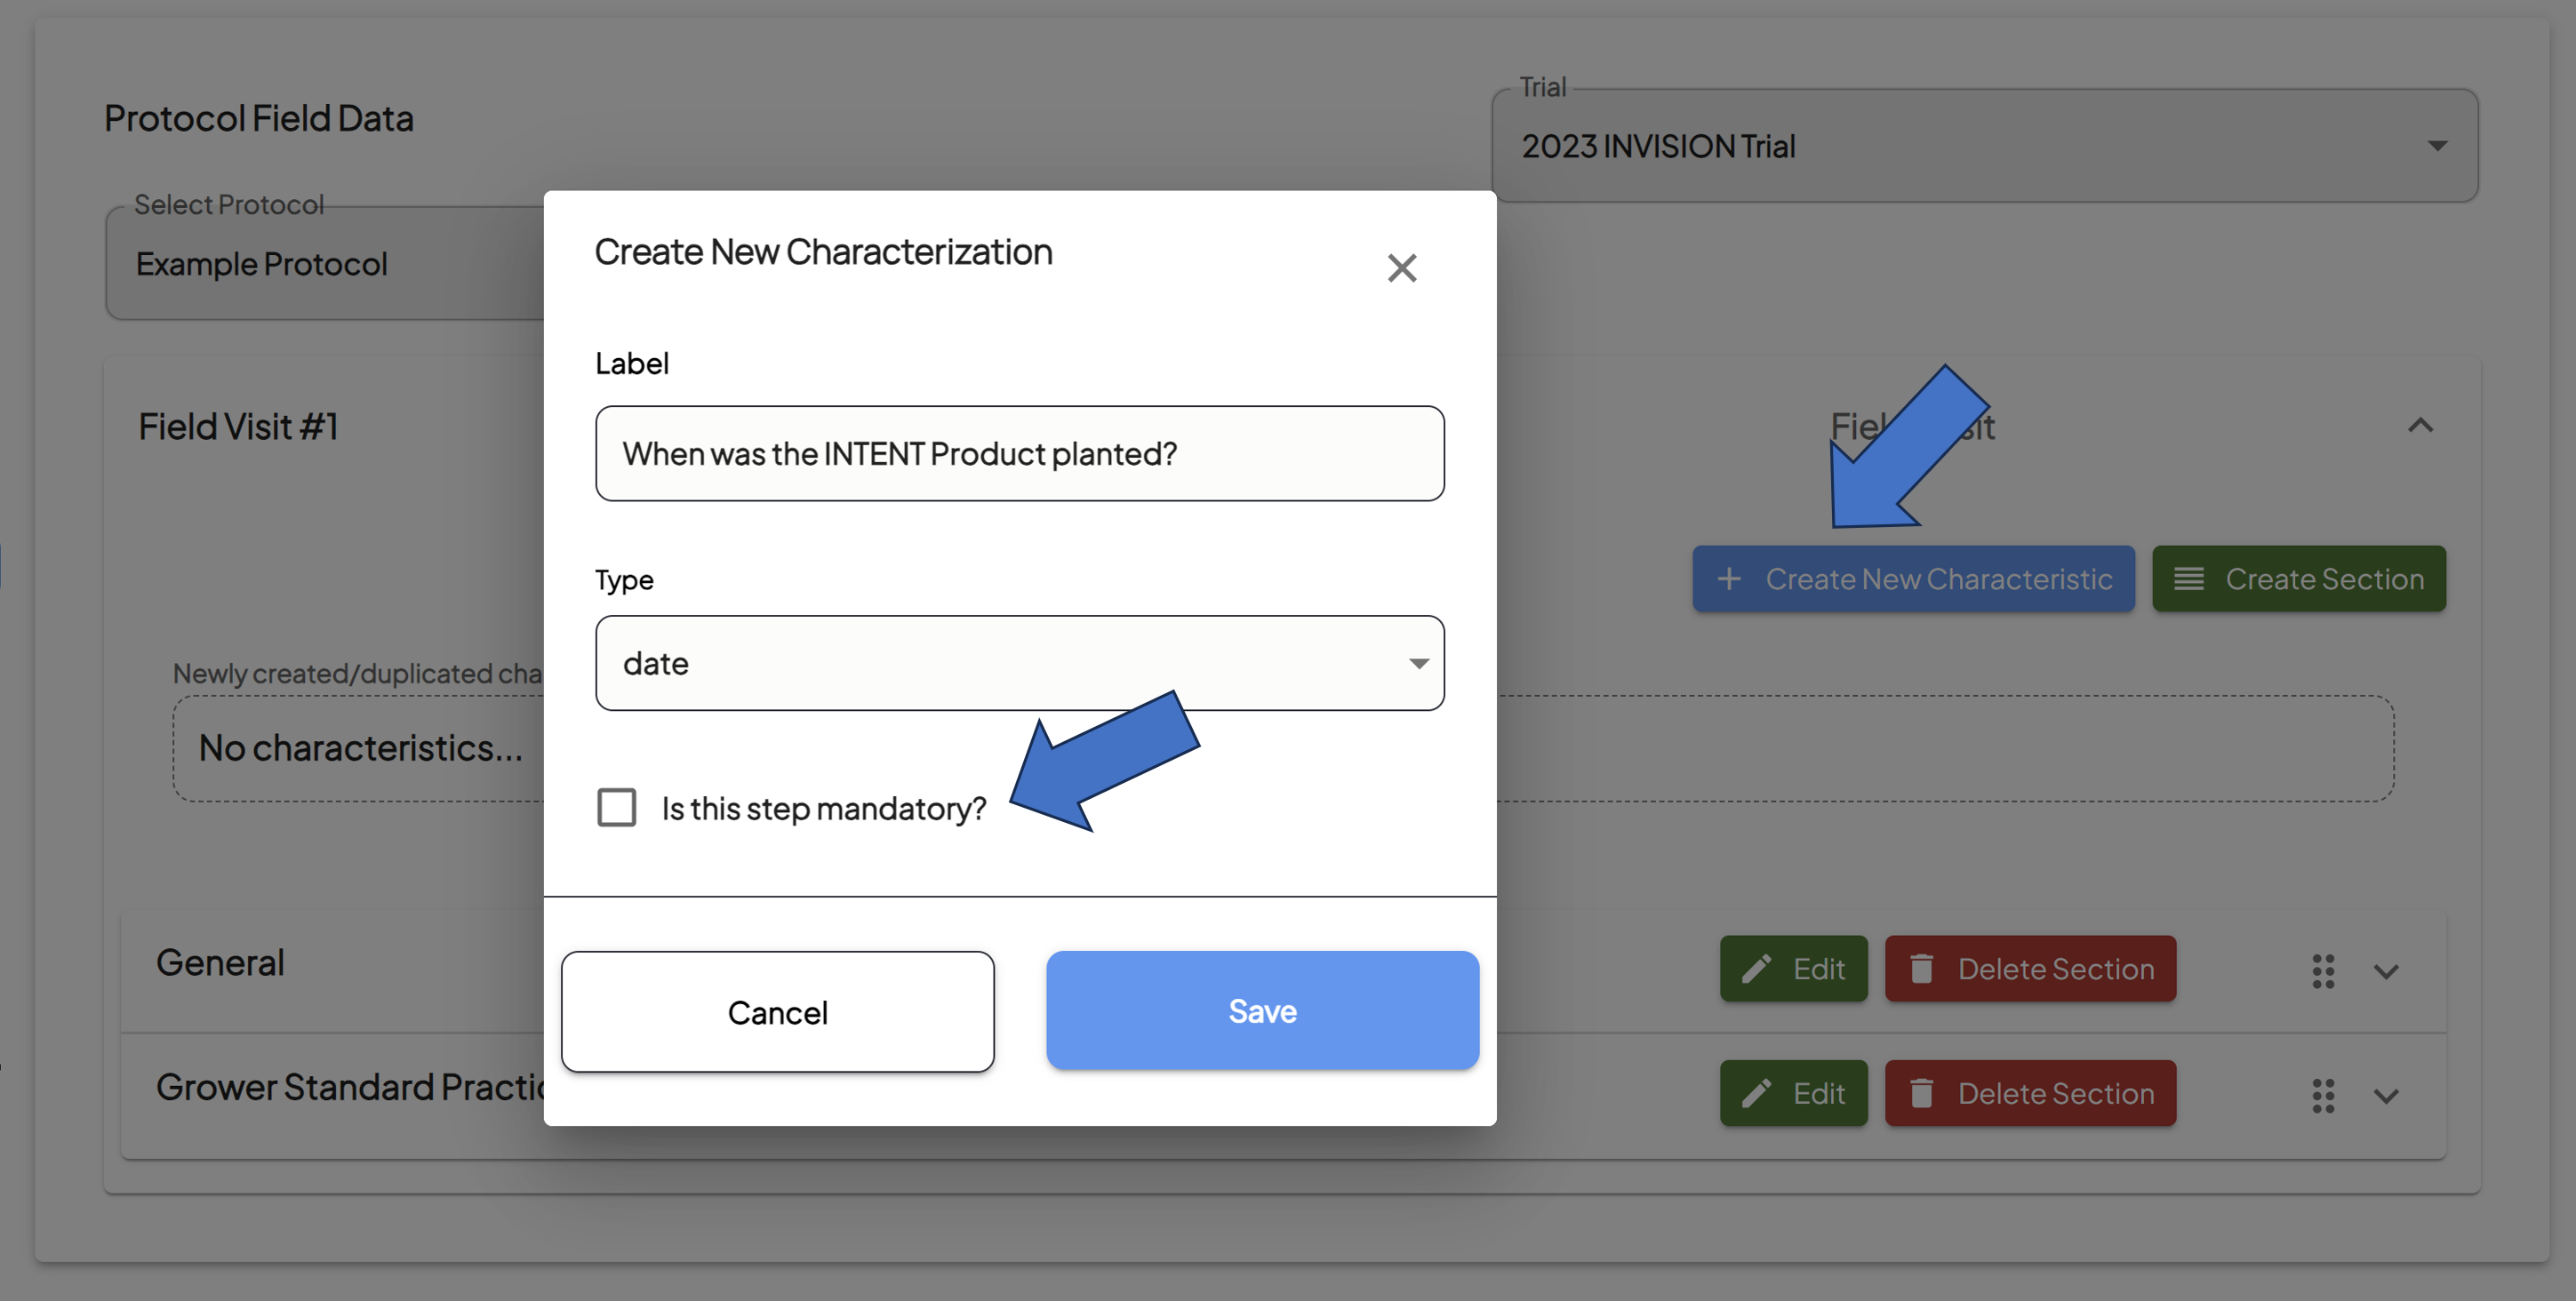2576x1301 pixels.
Task: Close the Create New Characterization dialog
Action: 1402,267
